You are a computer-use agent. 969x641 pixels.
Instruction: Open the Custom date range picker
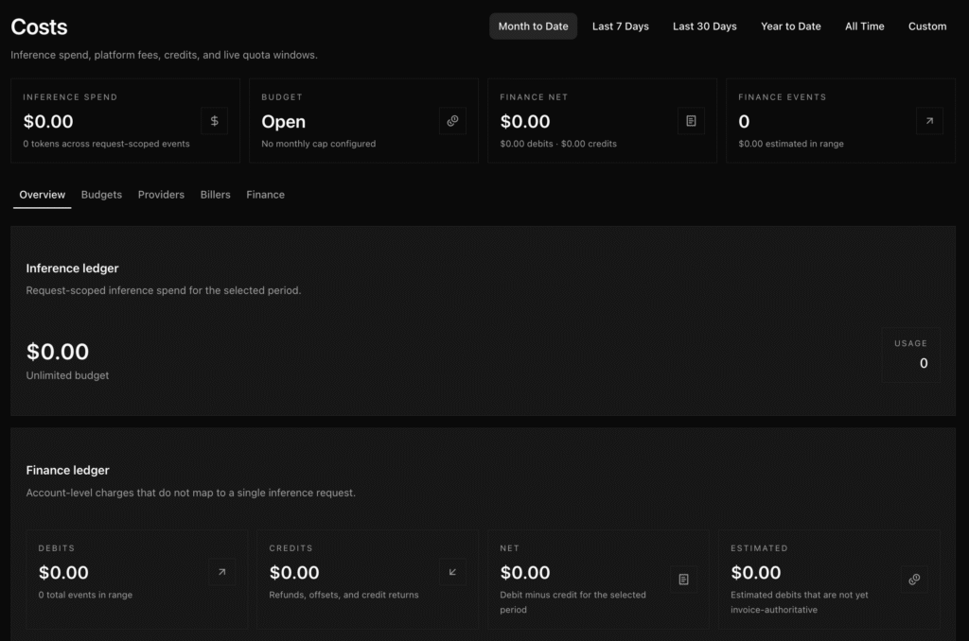click(x=926, y=26)
